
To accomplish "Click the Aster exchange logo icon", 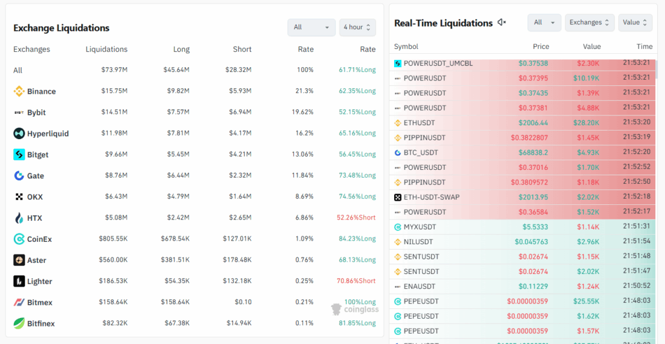I will click(19, 260).
